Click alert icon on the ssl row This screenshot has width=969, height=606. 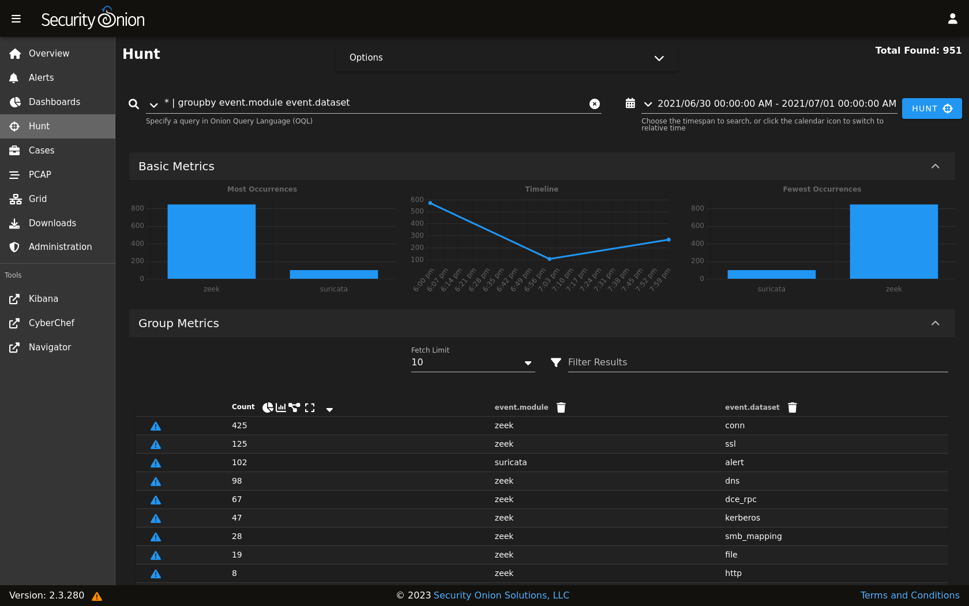pos(156,444)
